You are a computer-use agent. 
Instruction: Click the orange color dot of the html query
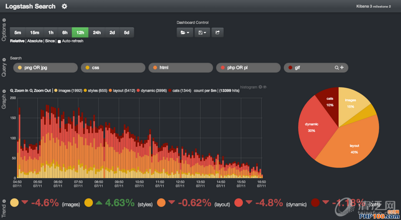tap(155, 67)
